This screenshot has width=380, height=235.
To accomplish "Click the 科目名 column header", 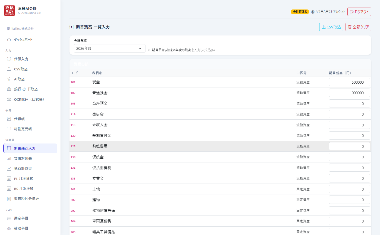I will (x=97, y=73).
